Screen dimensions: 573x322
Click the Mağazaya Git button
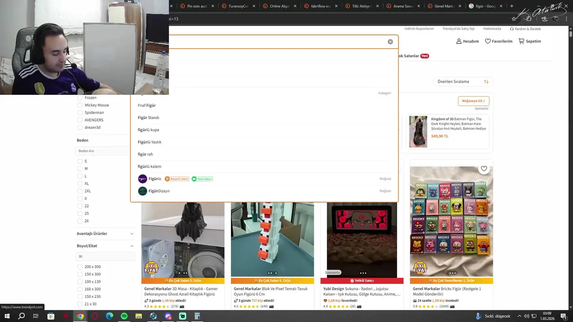(474, 101)
